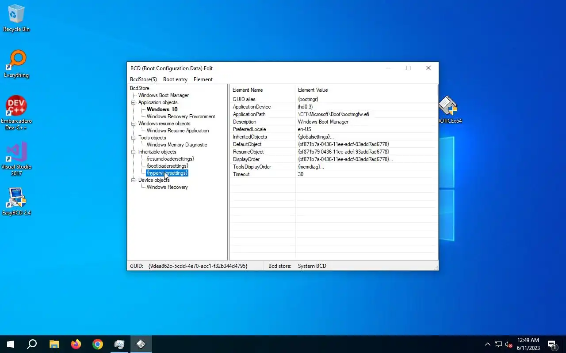Select Windows Recovery Environment in the tree

181,116
